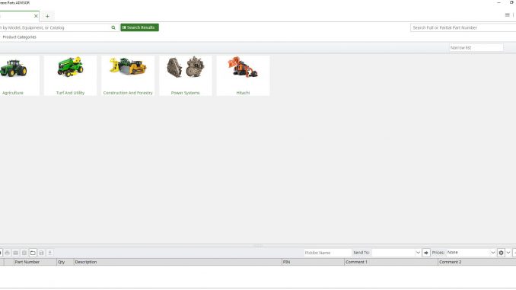Viewport: 516px width, 290px height.
Task: Add a new tab with the plus button
Action: 47,16
